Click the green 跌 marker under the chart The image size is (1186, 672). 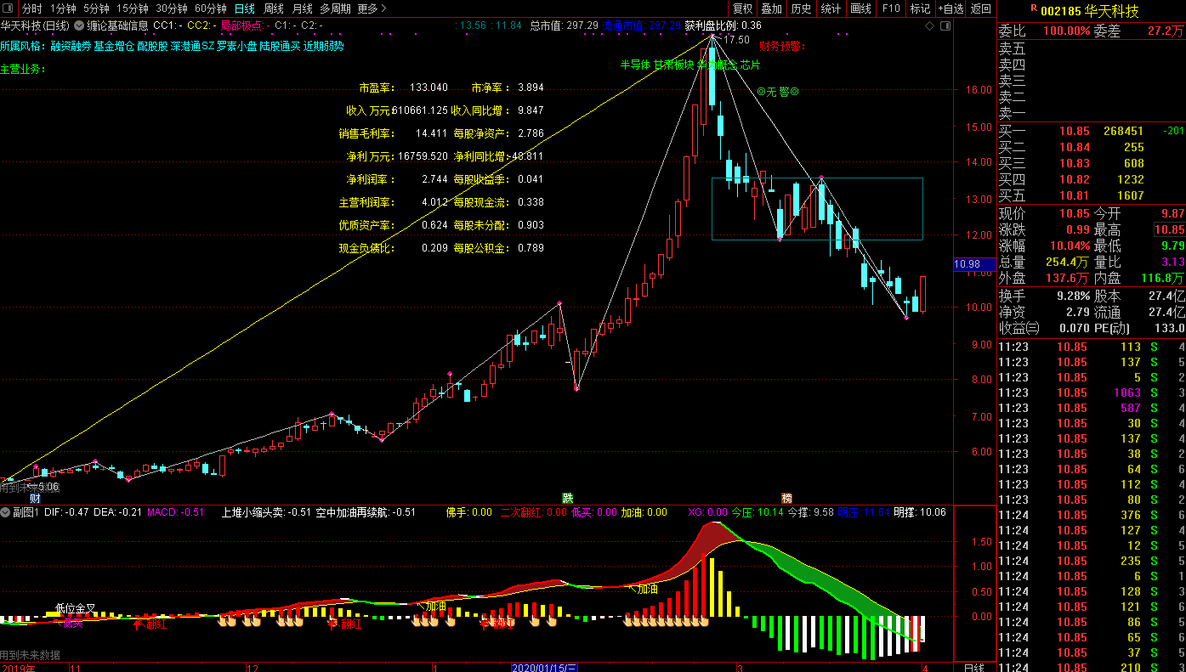pos(567,498)
